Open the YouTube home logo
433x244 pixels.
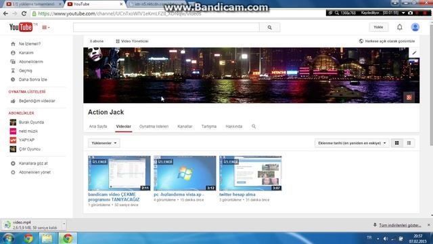tap(21, 27)
